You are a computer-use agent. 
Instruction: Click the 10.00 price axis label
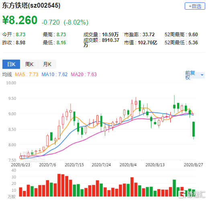[x=11, y=83]
